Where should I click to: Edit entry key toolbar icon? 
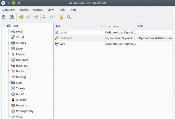pyautogui.click(x=28, y=17)
